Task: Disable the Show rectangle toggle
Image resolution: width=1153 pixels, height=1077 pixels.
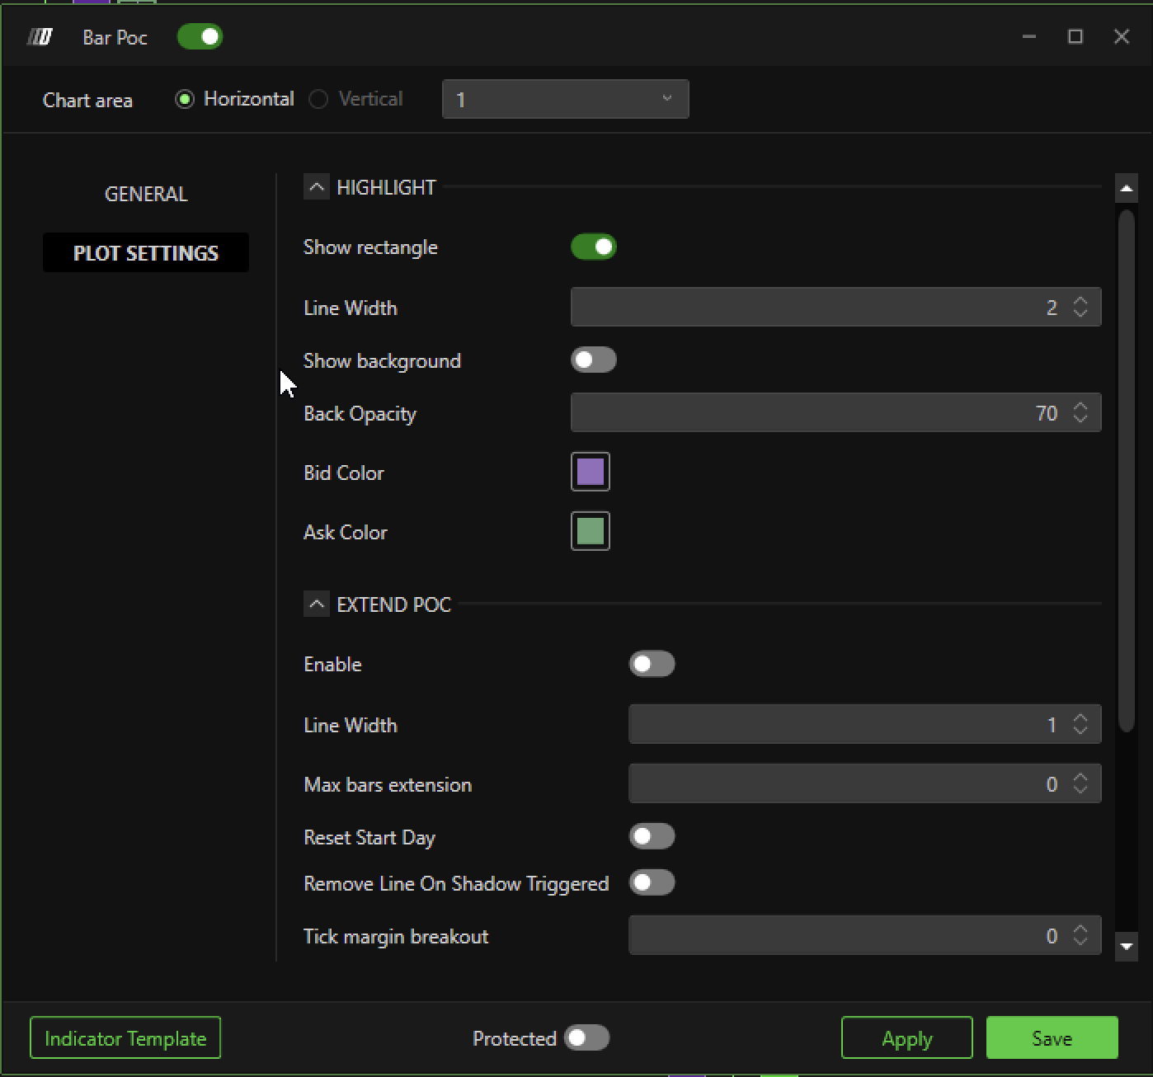Action: [593, 247]
